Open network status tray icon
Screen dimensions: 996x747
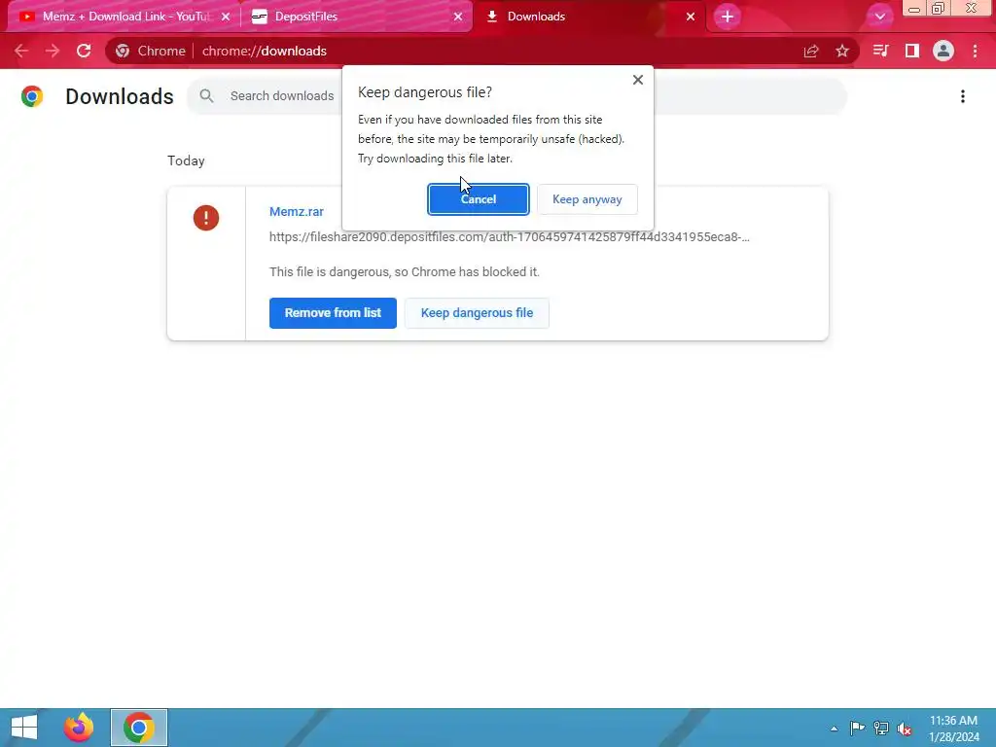point(881,728)
